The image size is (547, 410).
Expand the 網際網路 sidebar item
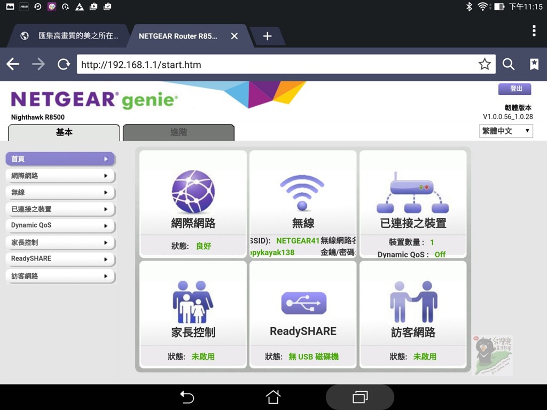pos(60,176)
